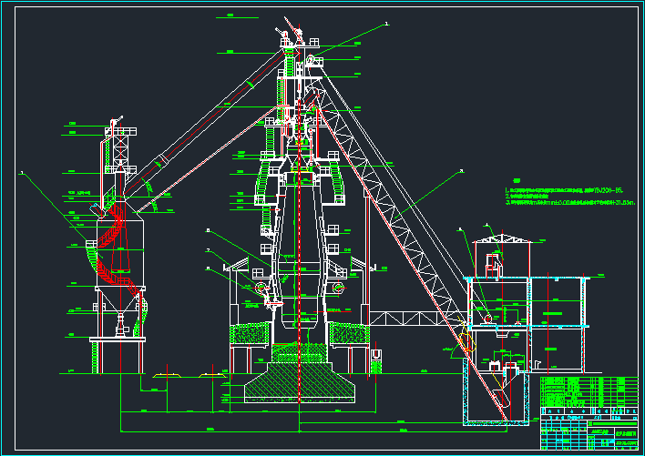Click the red vertical furnace centerline
Viewport: 645px width, 456px height.
(298, 228)
